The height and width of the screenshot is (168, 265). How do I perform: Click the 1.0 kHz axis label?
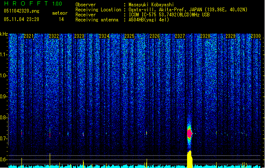3,76
